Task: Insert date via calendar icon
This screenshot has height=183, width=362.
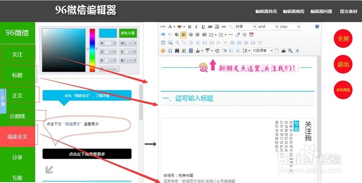Action: tap(252, 35)
